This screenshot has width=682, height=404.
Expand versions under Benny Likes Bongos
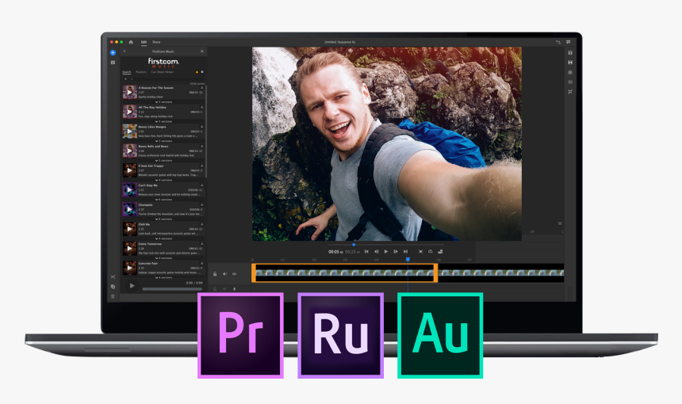[x=163, y=141]
